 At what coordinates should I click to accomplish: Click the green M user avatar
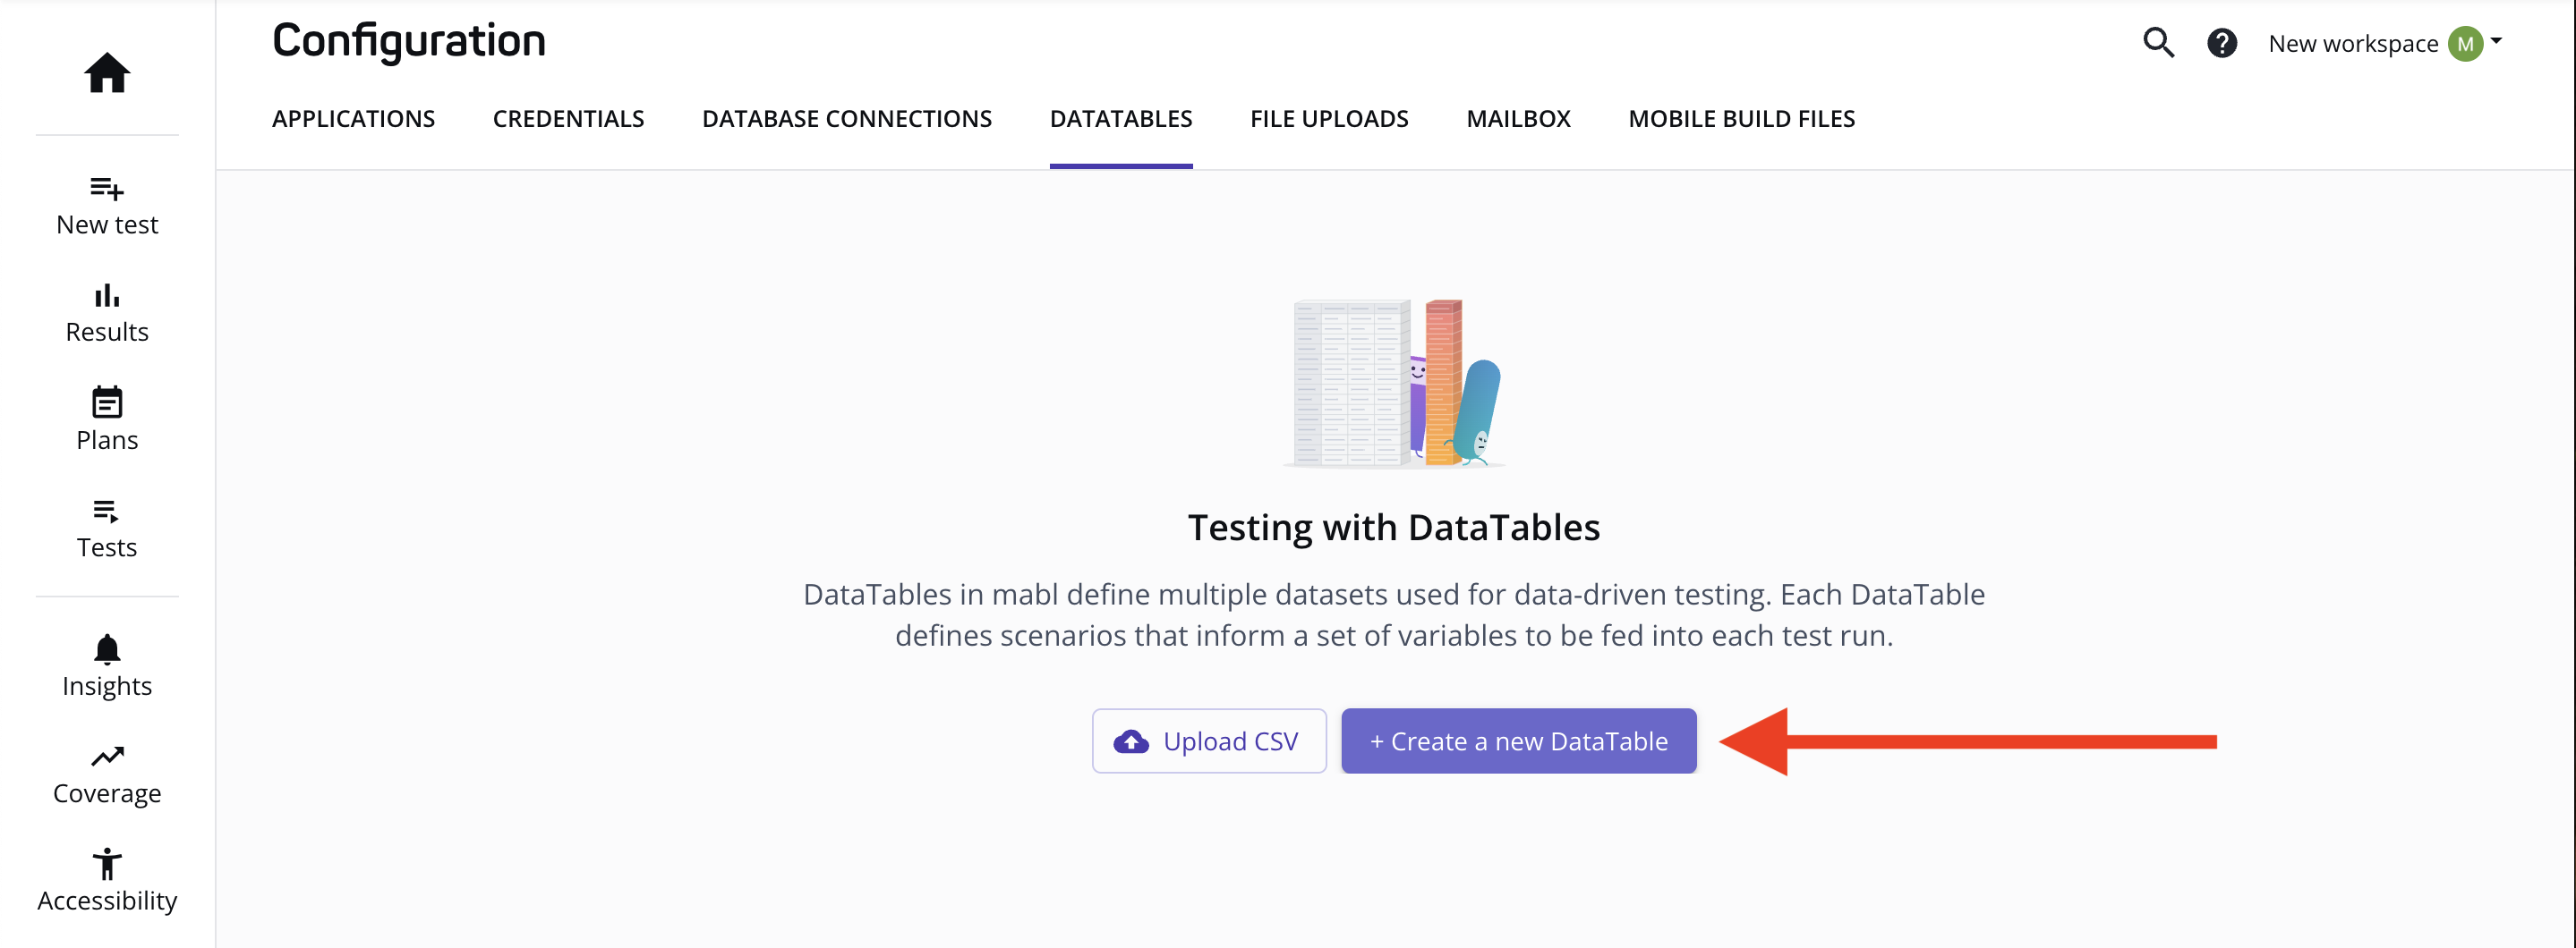(2465, 44)
